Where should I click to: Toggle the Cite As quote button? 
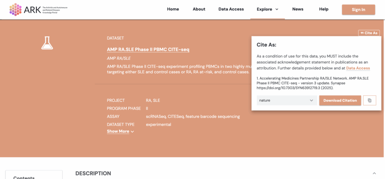(368, 33)
